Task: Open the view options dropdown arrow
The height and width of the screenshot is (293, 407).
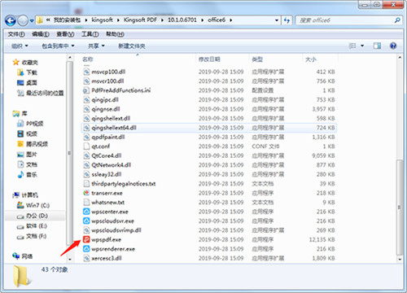Action: [362, 46]
